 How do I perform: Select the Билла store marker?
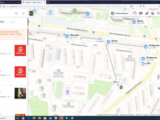(x=108, y=42)
